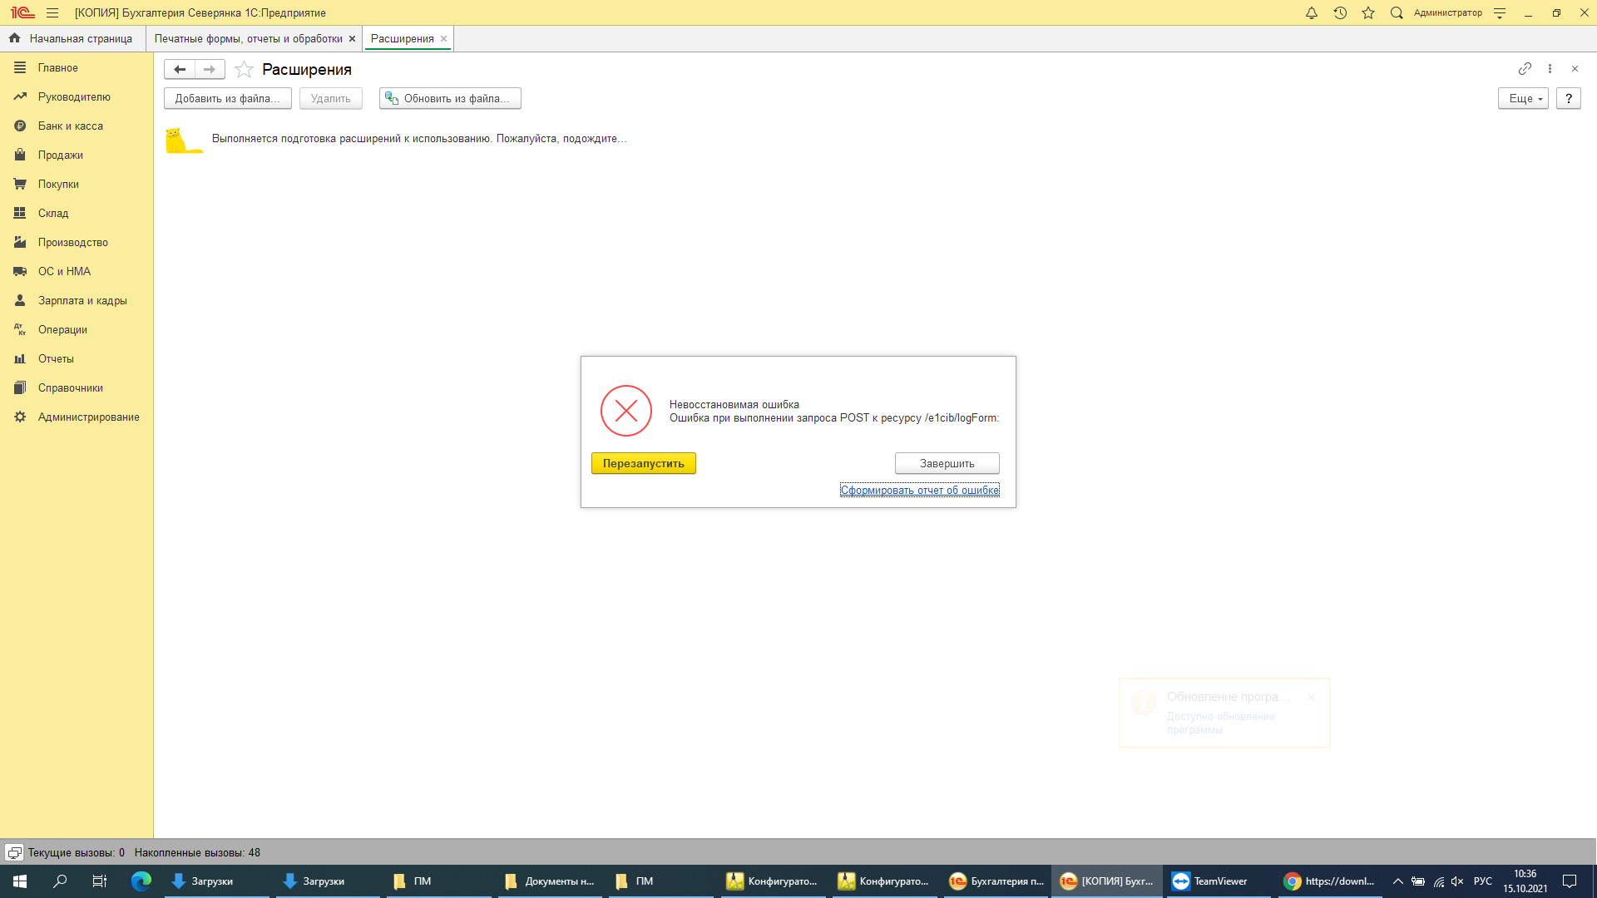Viewport: 1597px width, 898px height.
Task: Switch to TeamViewer in taskbar
Action: point(1217,881)
